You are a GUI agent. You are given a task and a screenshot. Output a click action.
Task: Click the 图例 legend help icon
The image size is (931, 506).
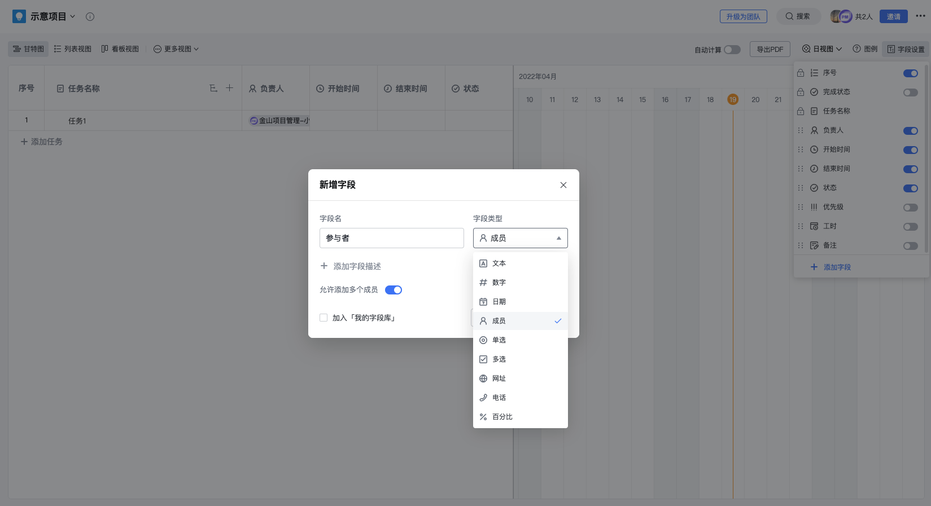pyautogui.click(x=856, y=49)
